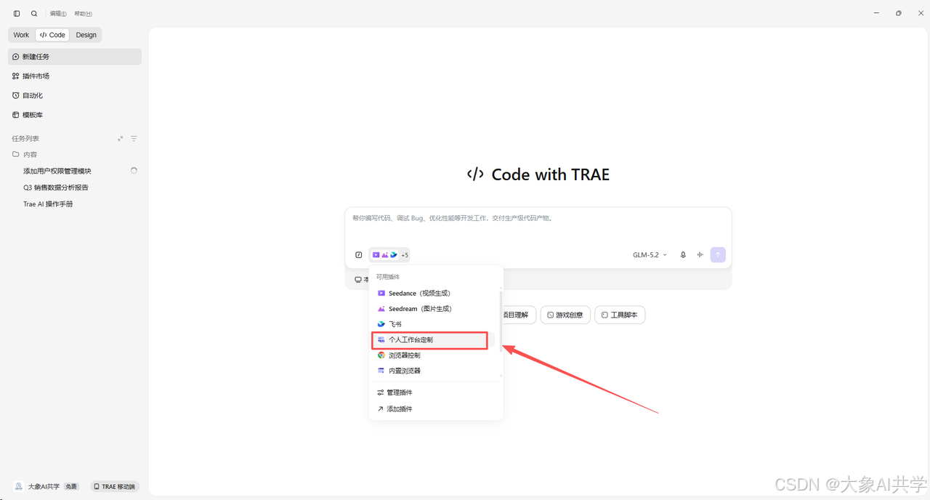This screenshot has height=500, width=930.
Task: Open task Trae AI 操作手册
Action: coord(48,204)
